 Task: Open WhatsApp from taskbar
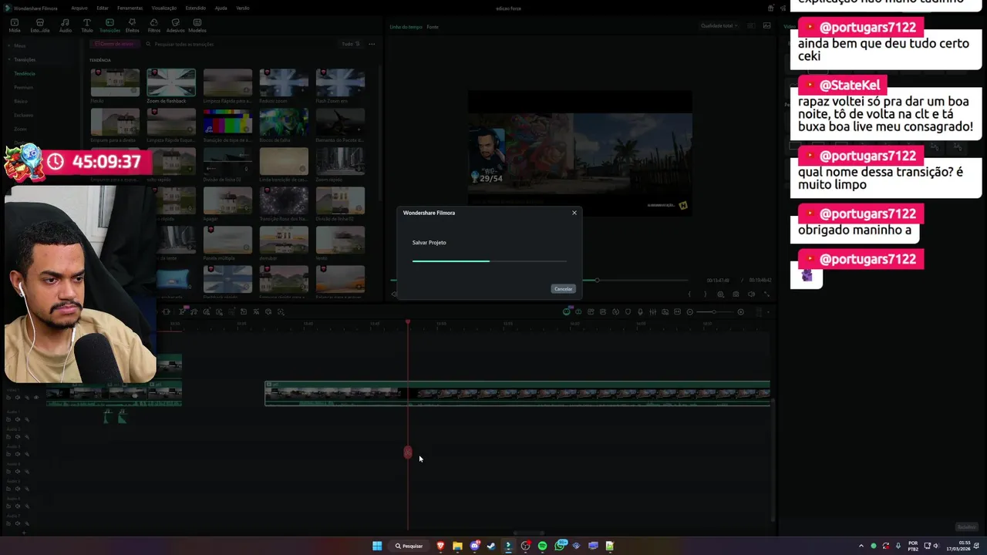tap(559, 546)
